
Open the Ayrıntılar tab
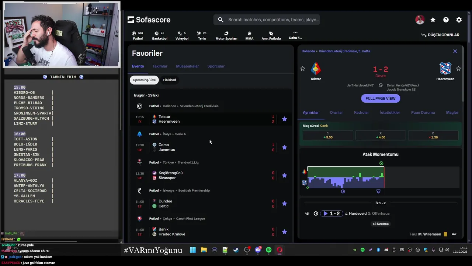311,112
